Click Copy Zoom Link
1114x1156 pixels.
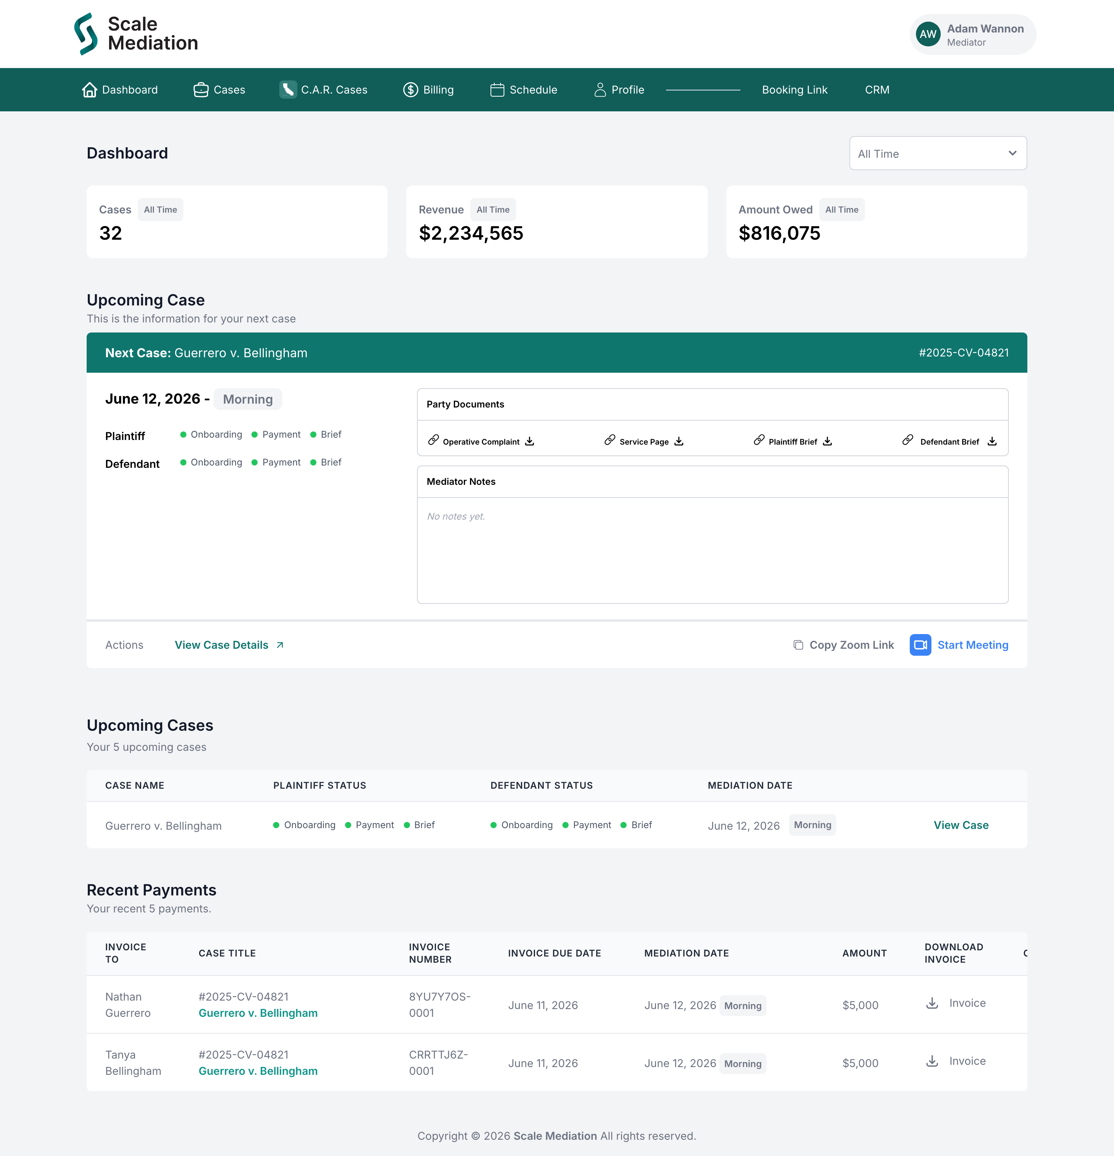(844, 644)
